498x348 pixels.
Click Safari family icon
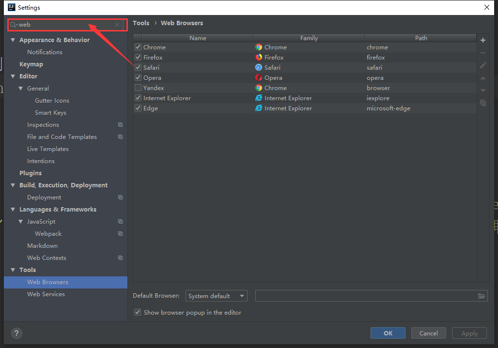[x=259, y=68]
